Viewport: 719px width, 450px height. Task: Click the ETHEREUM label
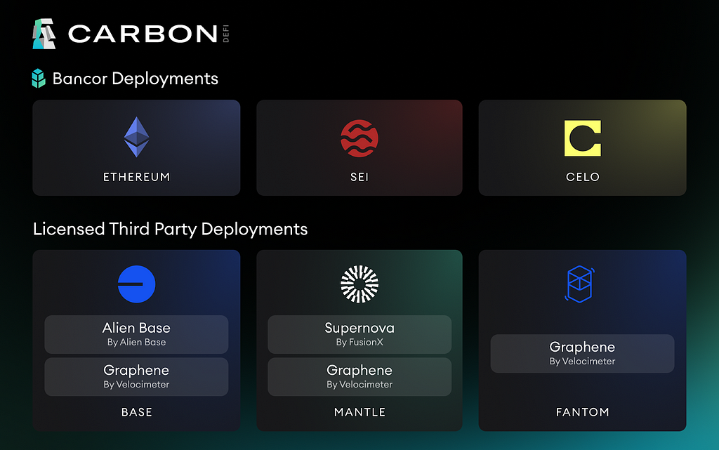(137, 177)
